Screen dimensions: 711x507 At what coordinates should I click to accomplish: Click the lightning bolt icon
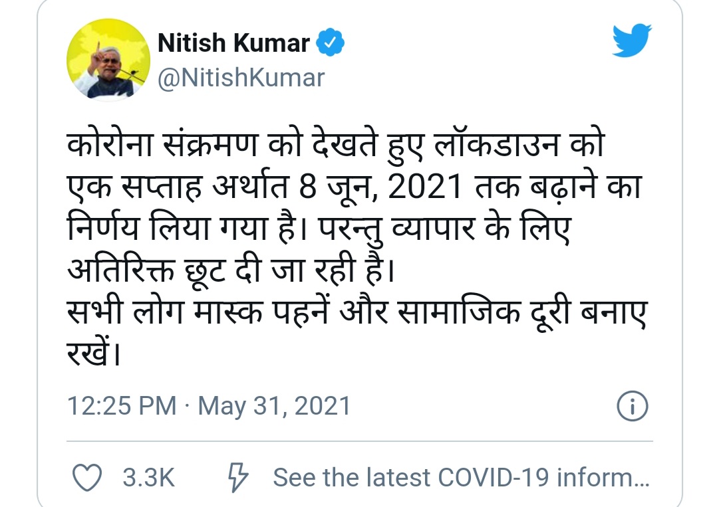pos(237,477)
